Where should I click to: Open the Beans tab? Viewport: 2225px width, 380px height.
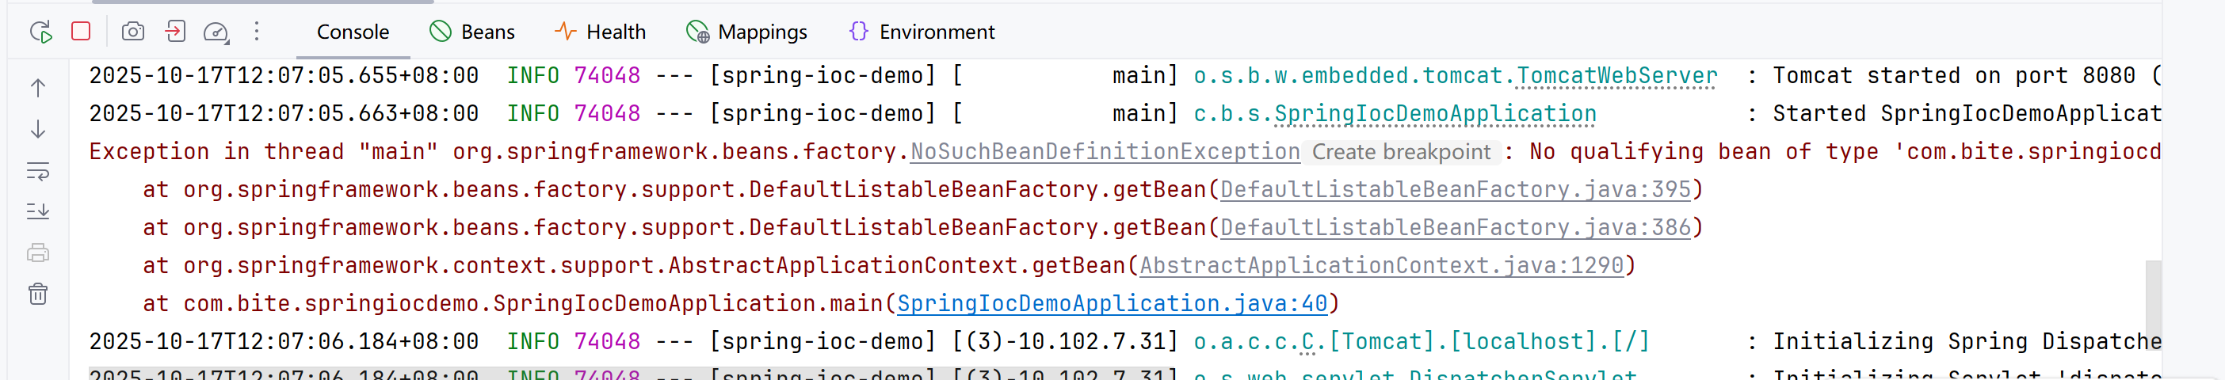(472, 32)
